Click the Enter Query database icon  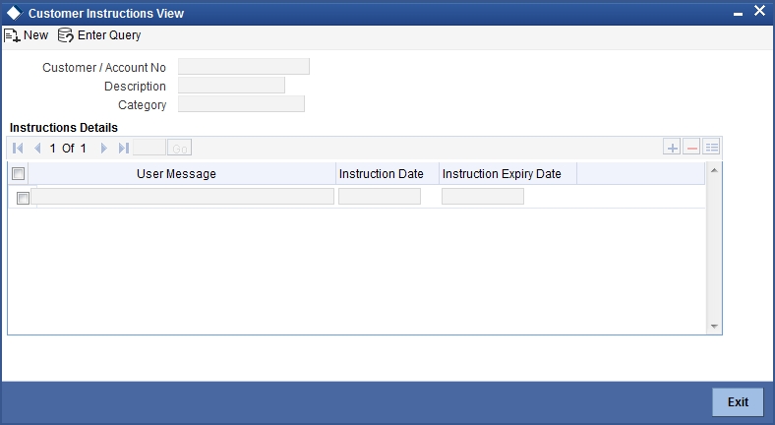[66, 35]
